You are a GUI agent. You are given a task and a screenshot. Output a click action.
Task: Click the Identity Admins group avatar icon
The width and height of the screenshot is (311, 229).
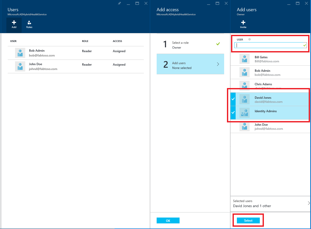coord(245,113)
